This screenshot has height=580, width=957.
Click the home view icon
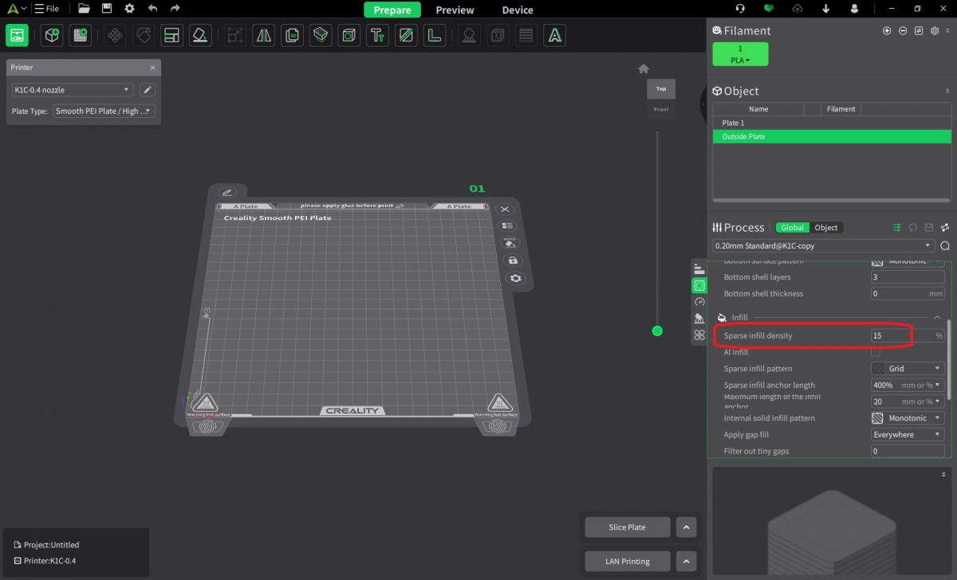(644, 69)
